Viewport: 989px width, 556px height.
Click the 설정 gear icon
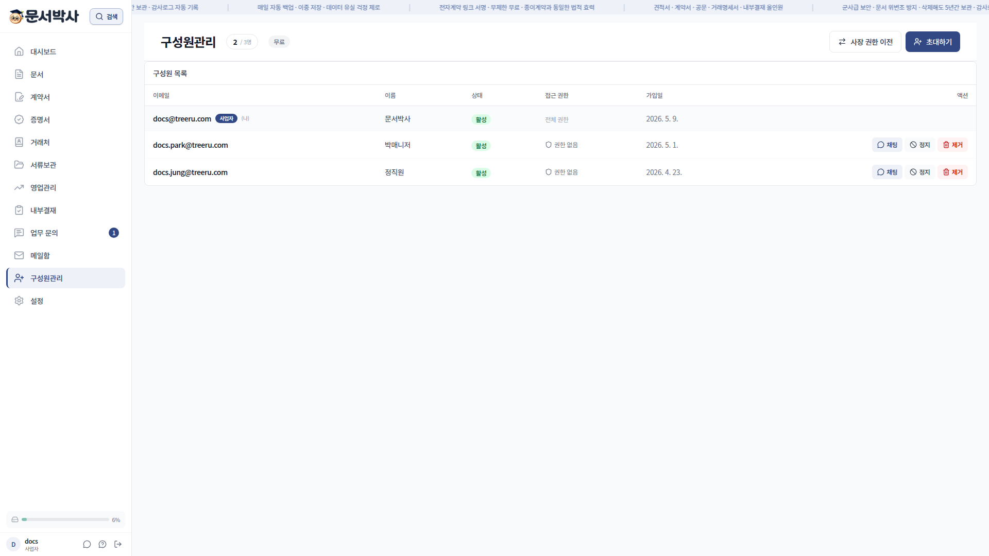[19, 301]
